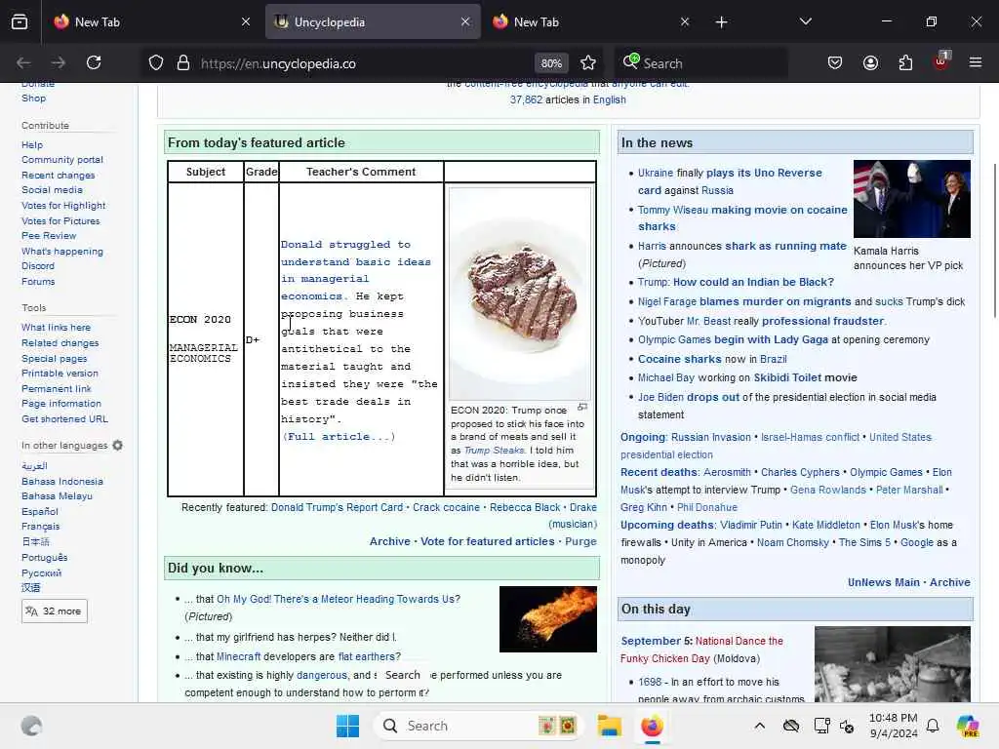999x749 pixels.
Task: Click Firefox icon on taskbar
Action: [x=652, y=726]
